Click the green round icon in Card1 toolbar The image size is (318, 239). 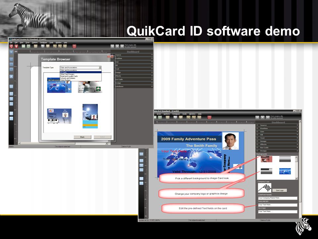point(28,46)
